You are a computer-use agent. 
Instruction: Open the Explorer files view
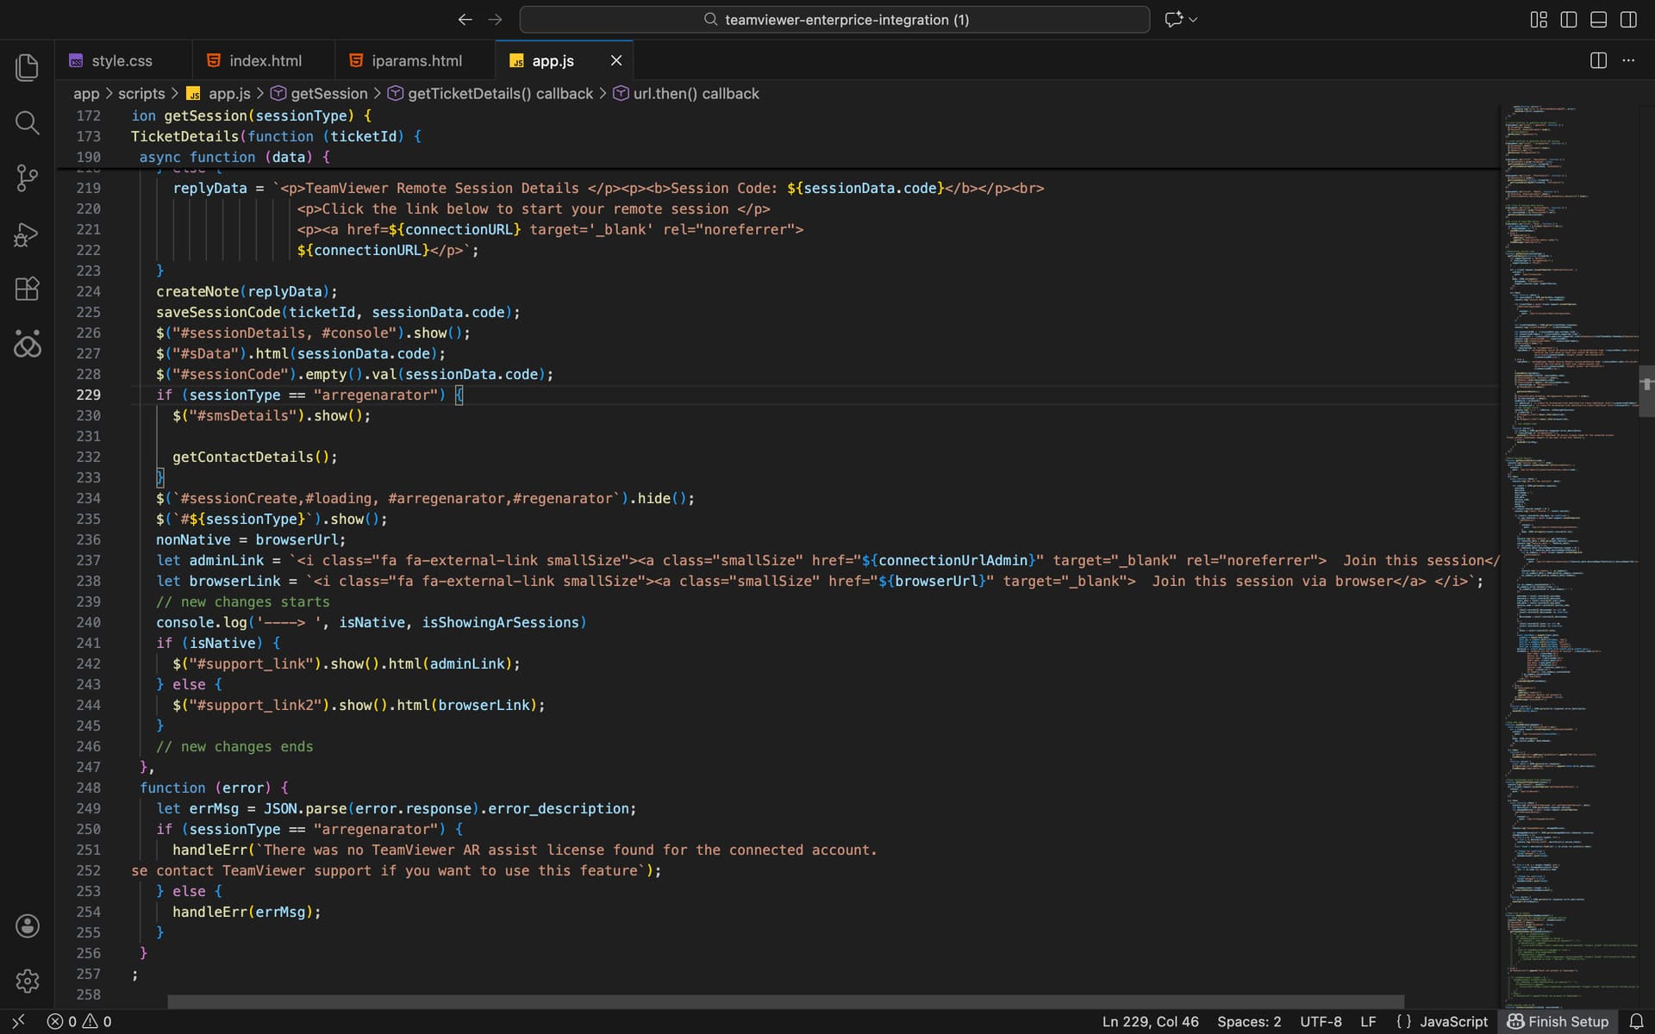(x=28, y=67)
